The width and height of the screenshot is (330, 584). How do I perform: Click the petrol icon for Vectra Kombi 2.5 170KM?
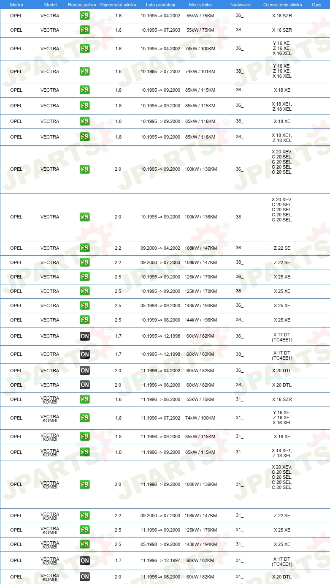point(85,530)
